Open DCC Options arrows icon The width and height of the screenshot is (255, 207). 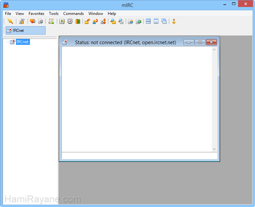[103, 21]
